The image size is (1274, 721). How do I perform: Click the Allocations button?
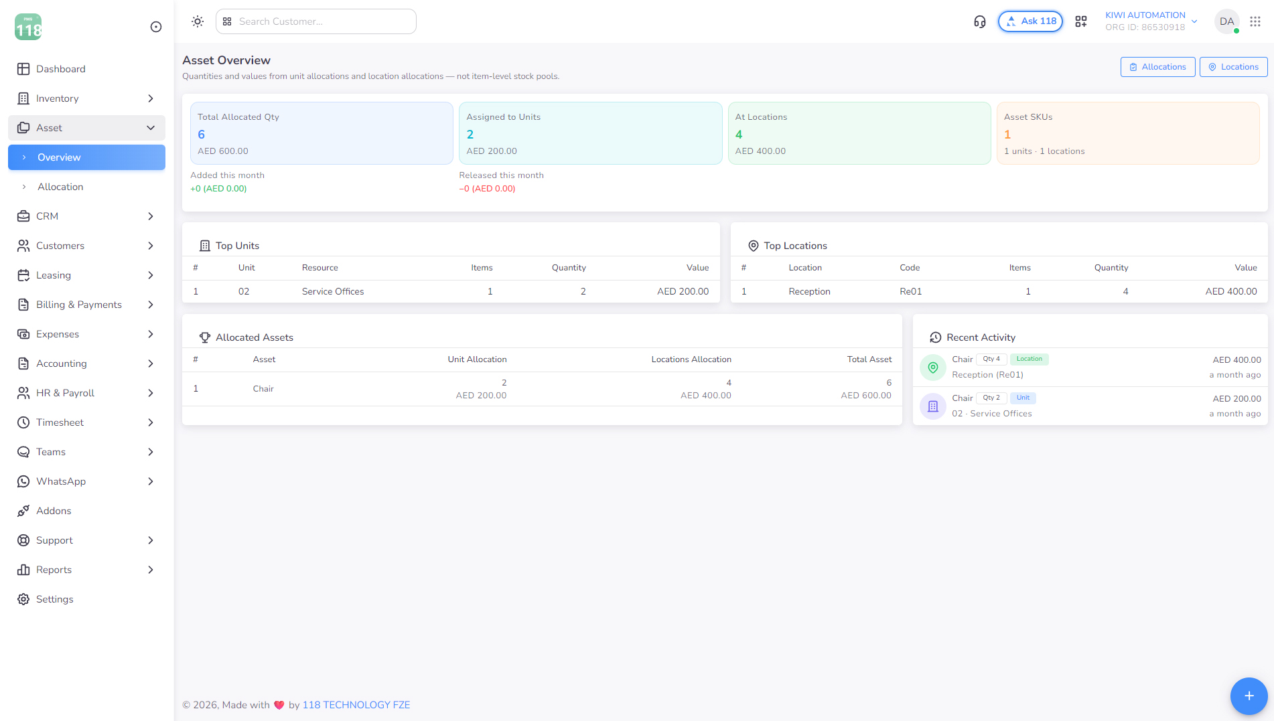(x=1157, y=67)
